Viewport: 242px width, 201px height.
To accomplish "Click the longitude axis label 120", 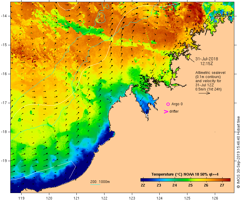I will (49, 198).
